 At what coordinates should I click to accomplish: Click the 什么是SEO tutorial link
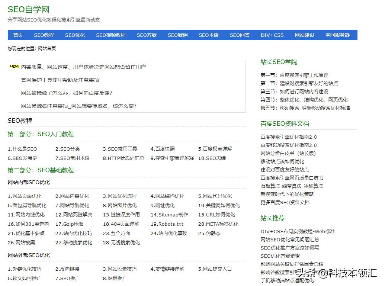pos(24,149)
